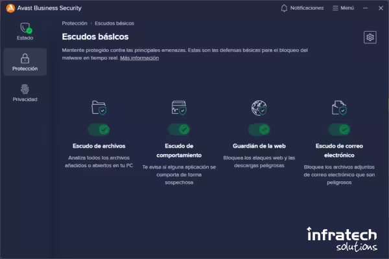Open the Privacidad fingerprint icon

[25, 89]
